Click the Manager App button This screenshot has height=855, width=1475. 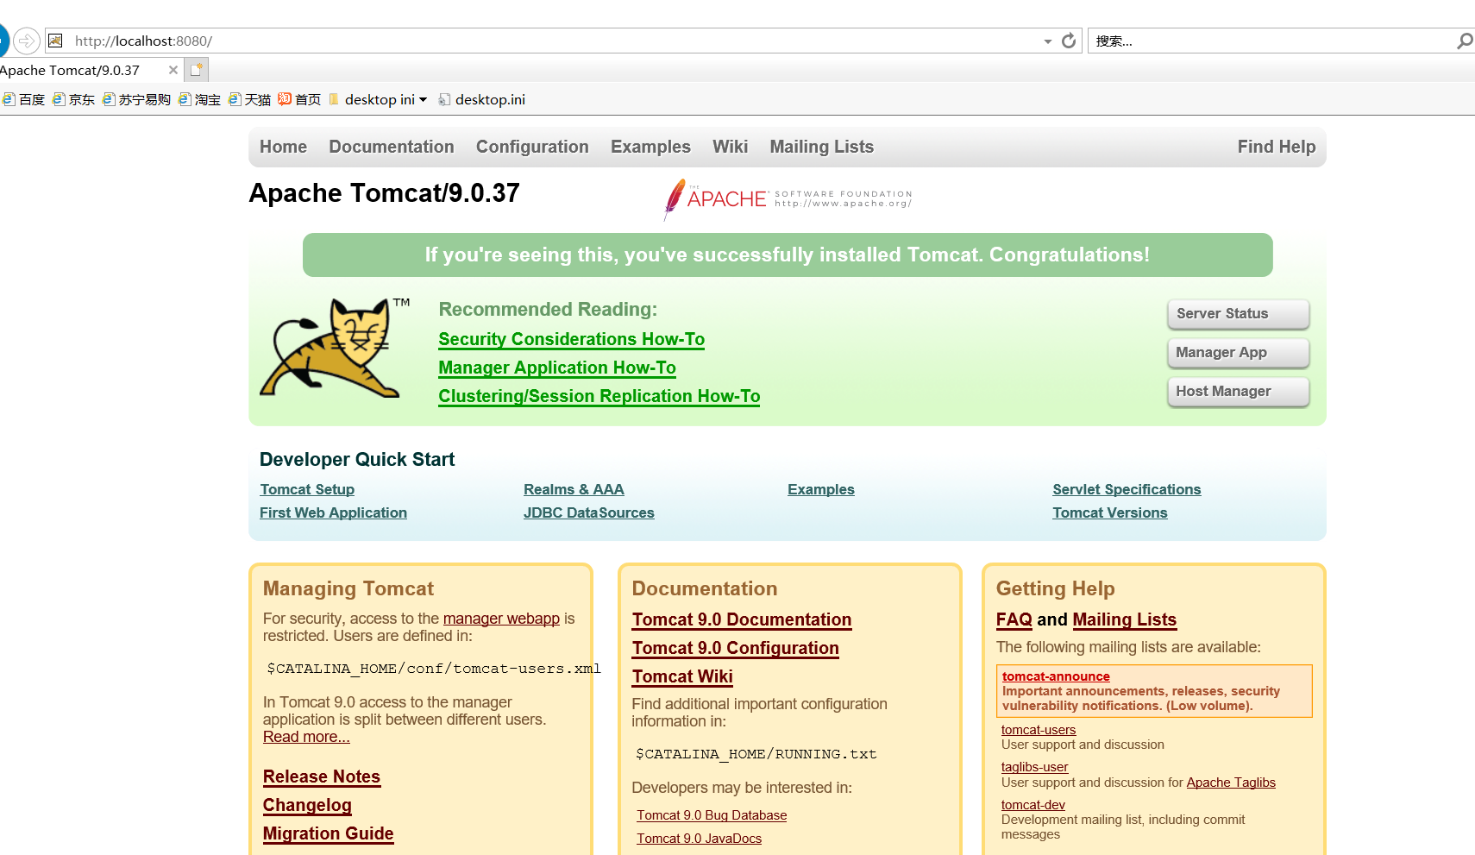tap(1239, 353)
